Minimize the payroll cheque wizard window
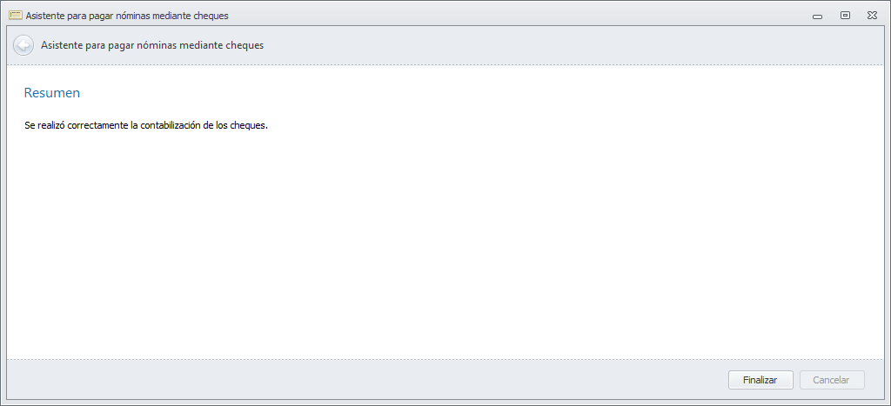 click(818, 16)
